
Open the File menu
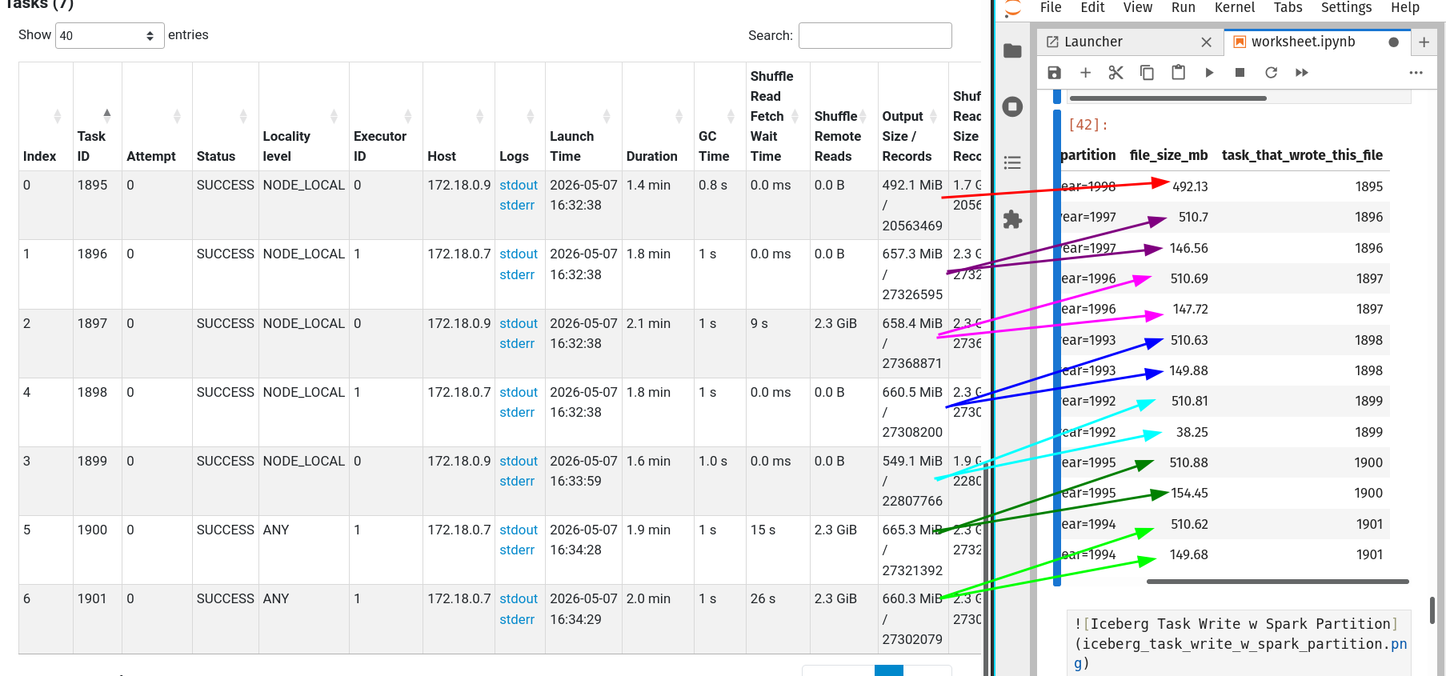tap(1051, 7)
